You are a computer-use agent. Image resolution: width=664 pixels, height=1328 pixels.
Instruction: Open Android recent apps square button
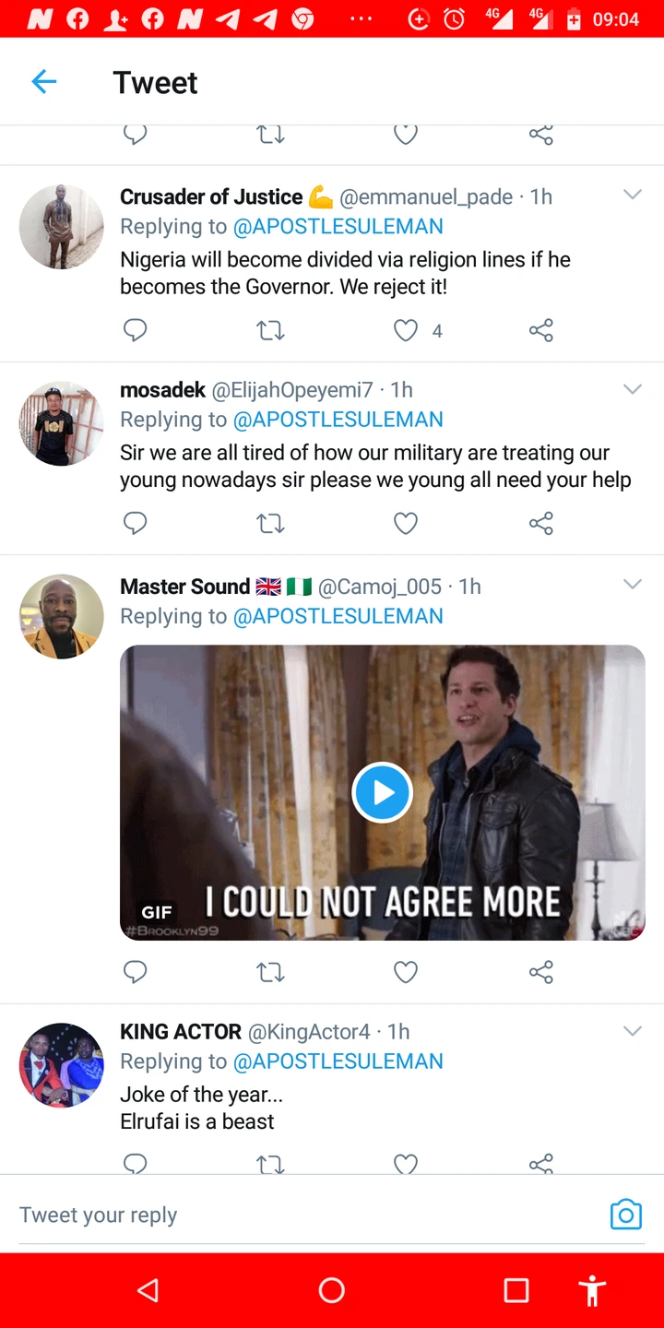(516, 1290)
